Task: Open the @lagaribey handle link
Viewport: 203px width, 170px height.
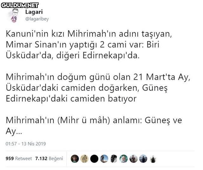Action: [37, 19]
